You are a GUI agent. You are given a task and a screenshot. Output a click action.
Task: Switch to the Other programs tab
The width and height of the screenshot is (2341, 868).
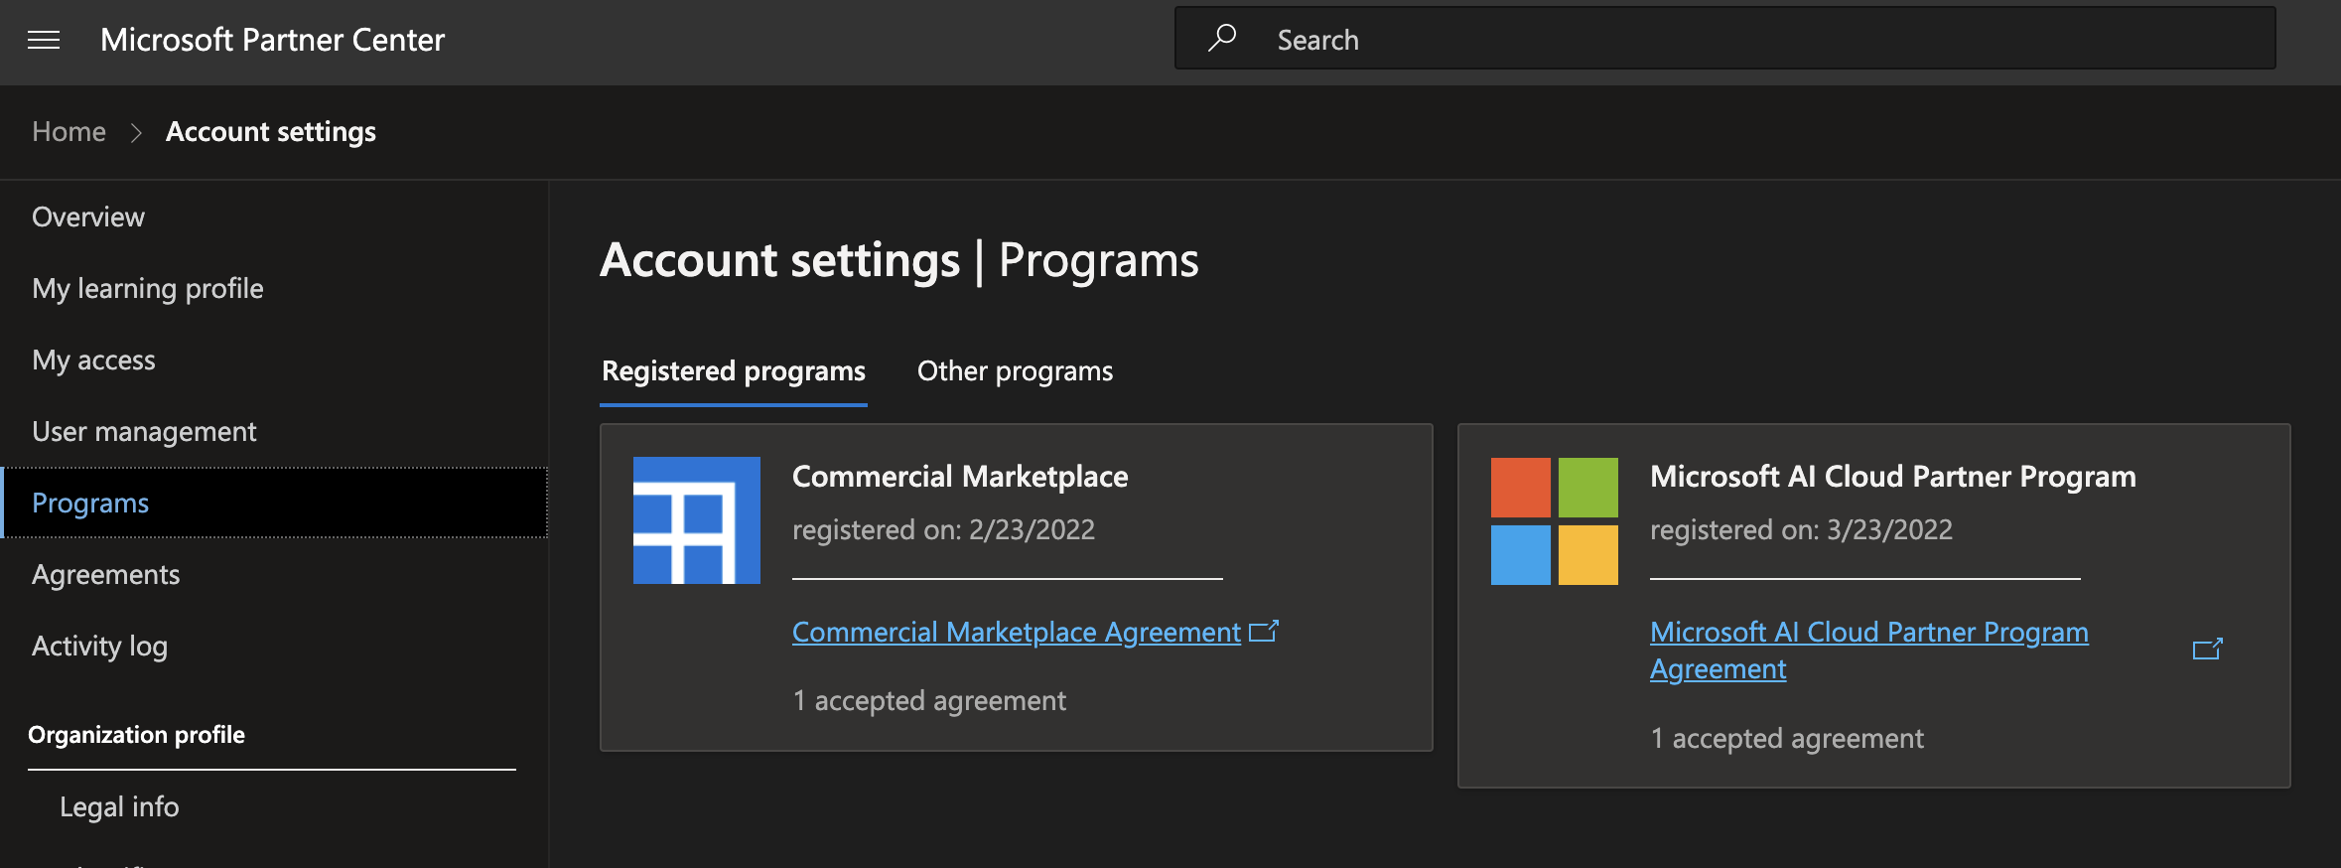[1015, 371]
